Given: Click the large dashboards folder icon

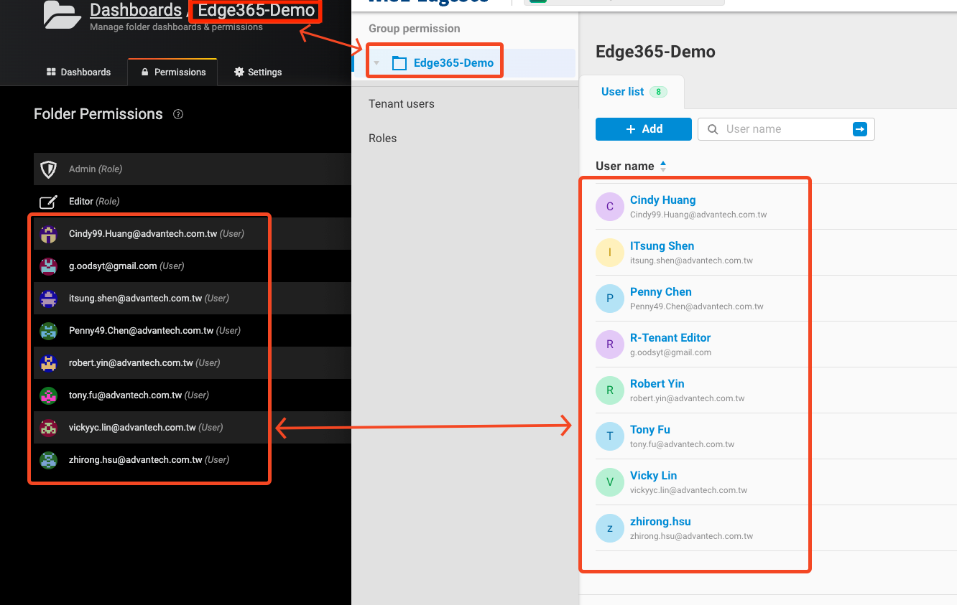Looking at the screenshot, I should (62, 14).
